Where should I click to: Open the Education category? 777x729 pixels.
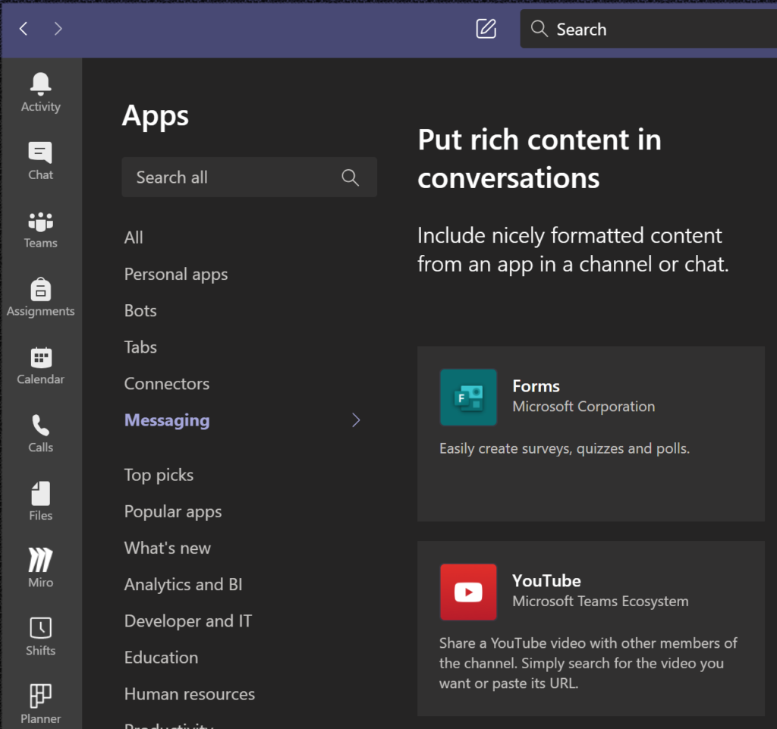coord(161,658)
